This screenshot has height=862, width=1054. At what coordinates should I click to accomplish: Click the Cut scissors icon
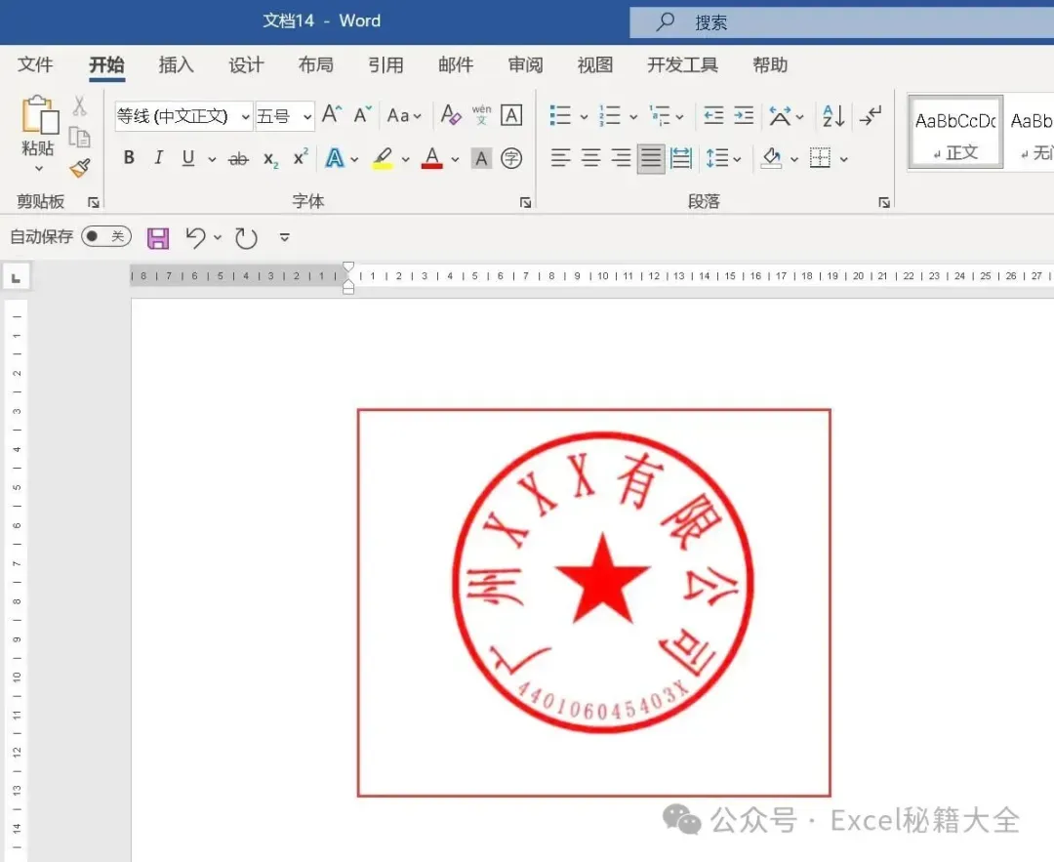click(79, 105)
